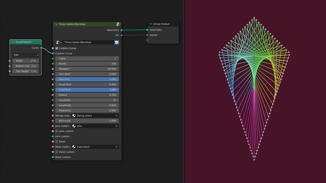Click the node group icon in Times tables header

[118, 24]
